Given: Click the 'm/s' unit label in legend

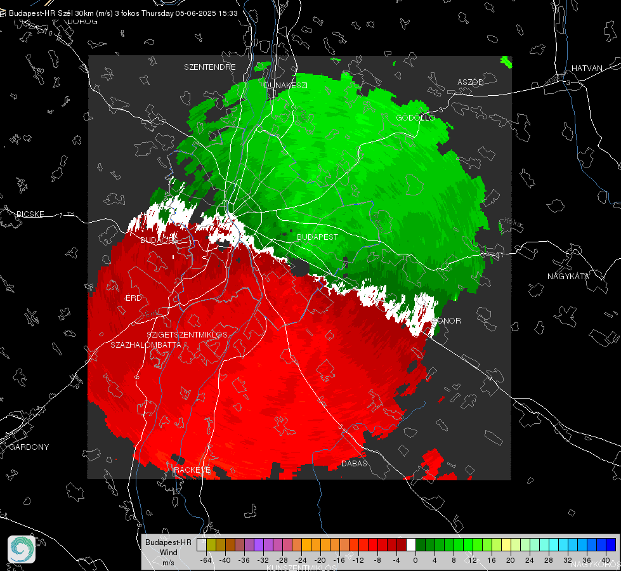Looking at the screenshot, I should pos(168,563).
